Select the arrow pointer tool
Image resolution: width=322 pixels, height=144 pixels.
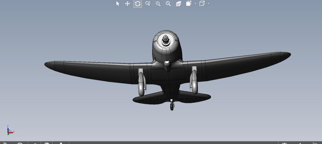click(118, 4)
